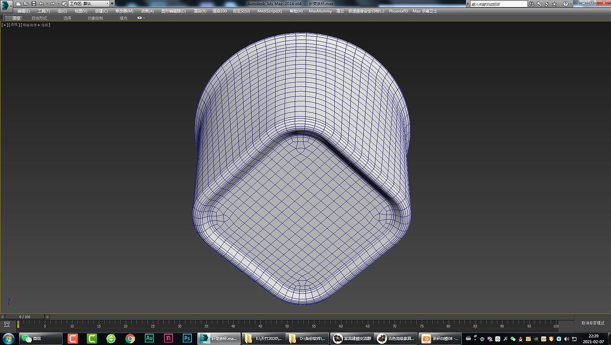Open the 修改器(M) menu

click(124, 11)
